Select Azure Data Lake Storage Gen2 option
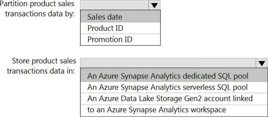The width and height of the screenshot is (268, 117). (x=170, y=99)
